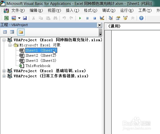Click the Cut scissors icon
The width and height of the screenshot is (160, 134).
(33, 18)
